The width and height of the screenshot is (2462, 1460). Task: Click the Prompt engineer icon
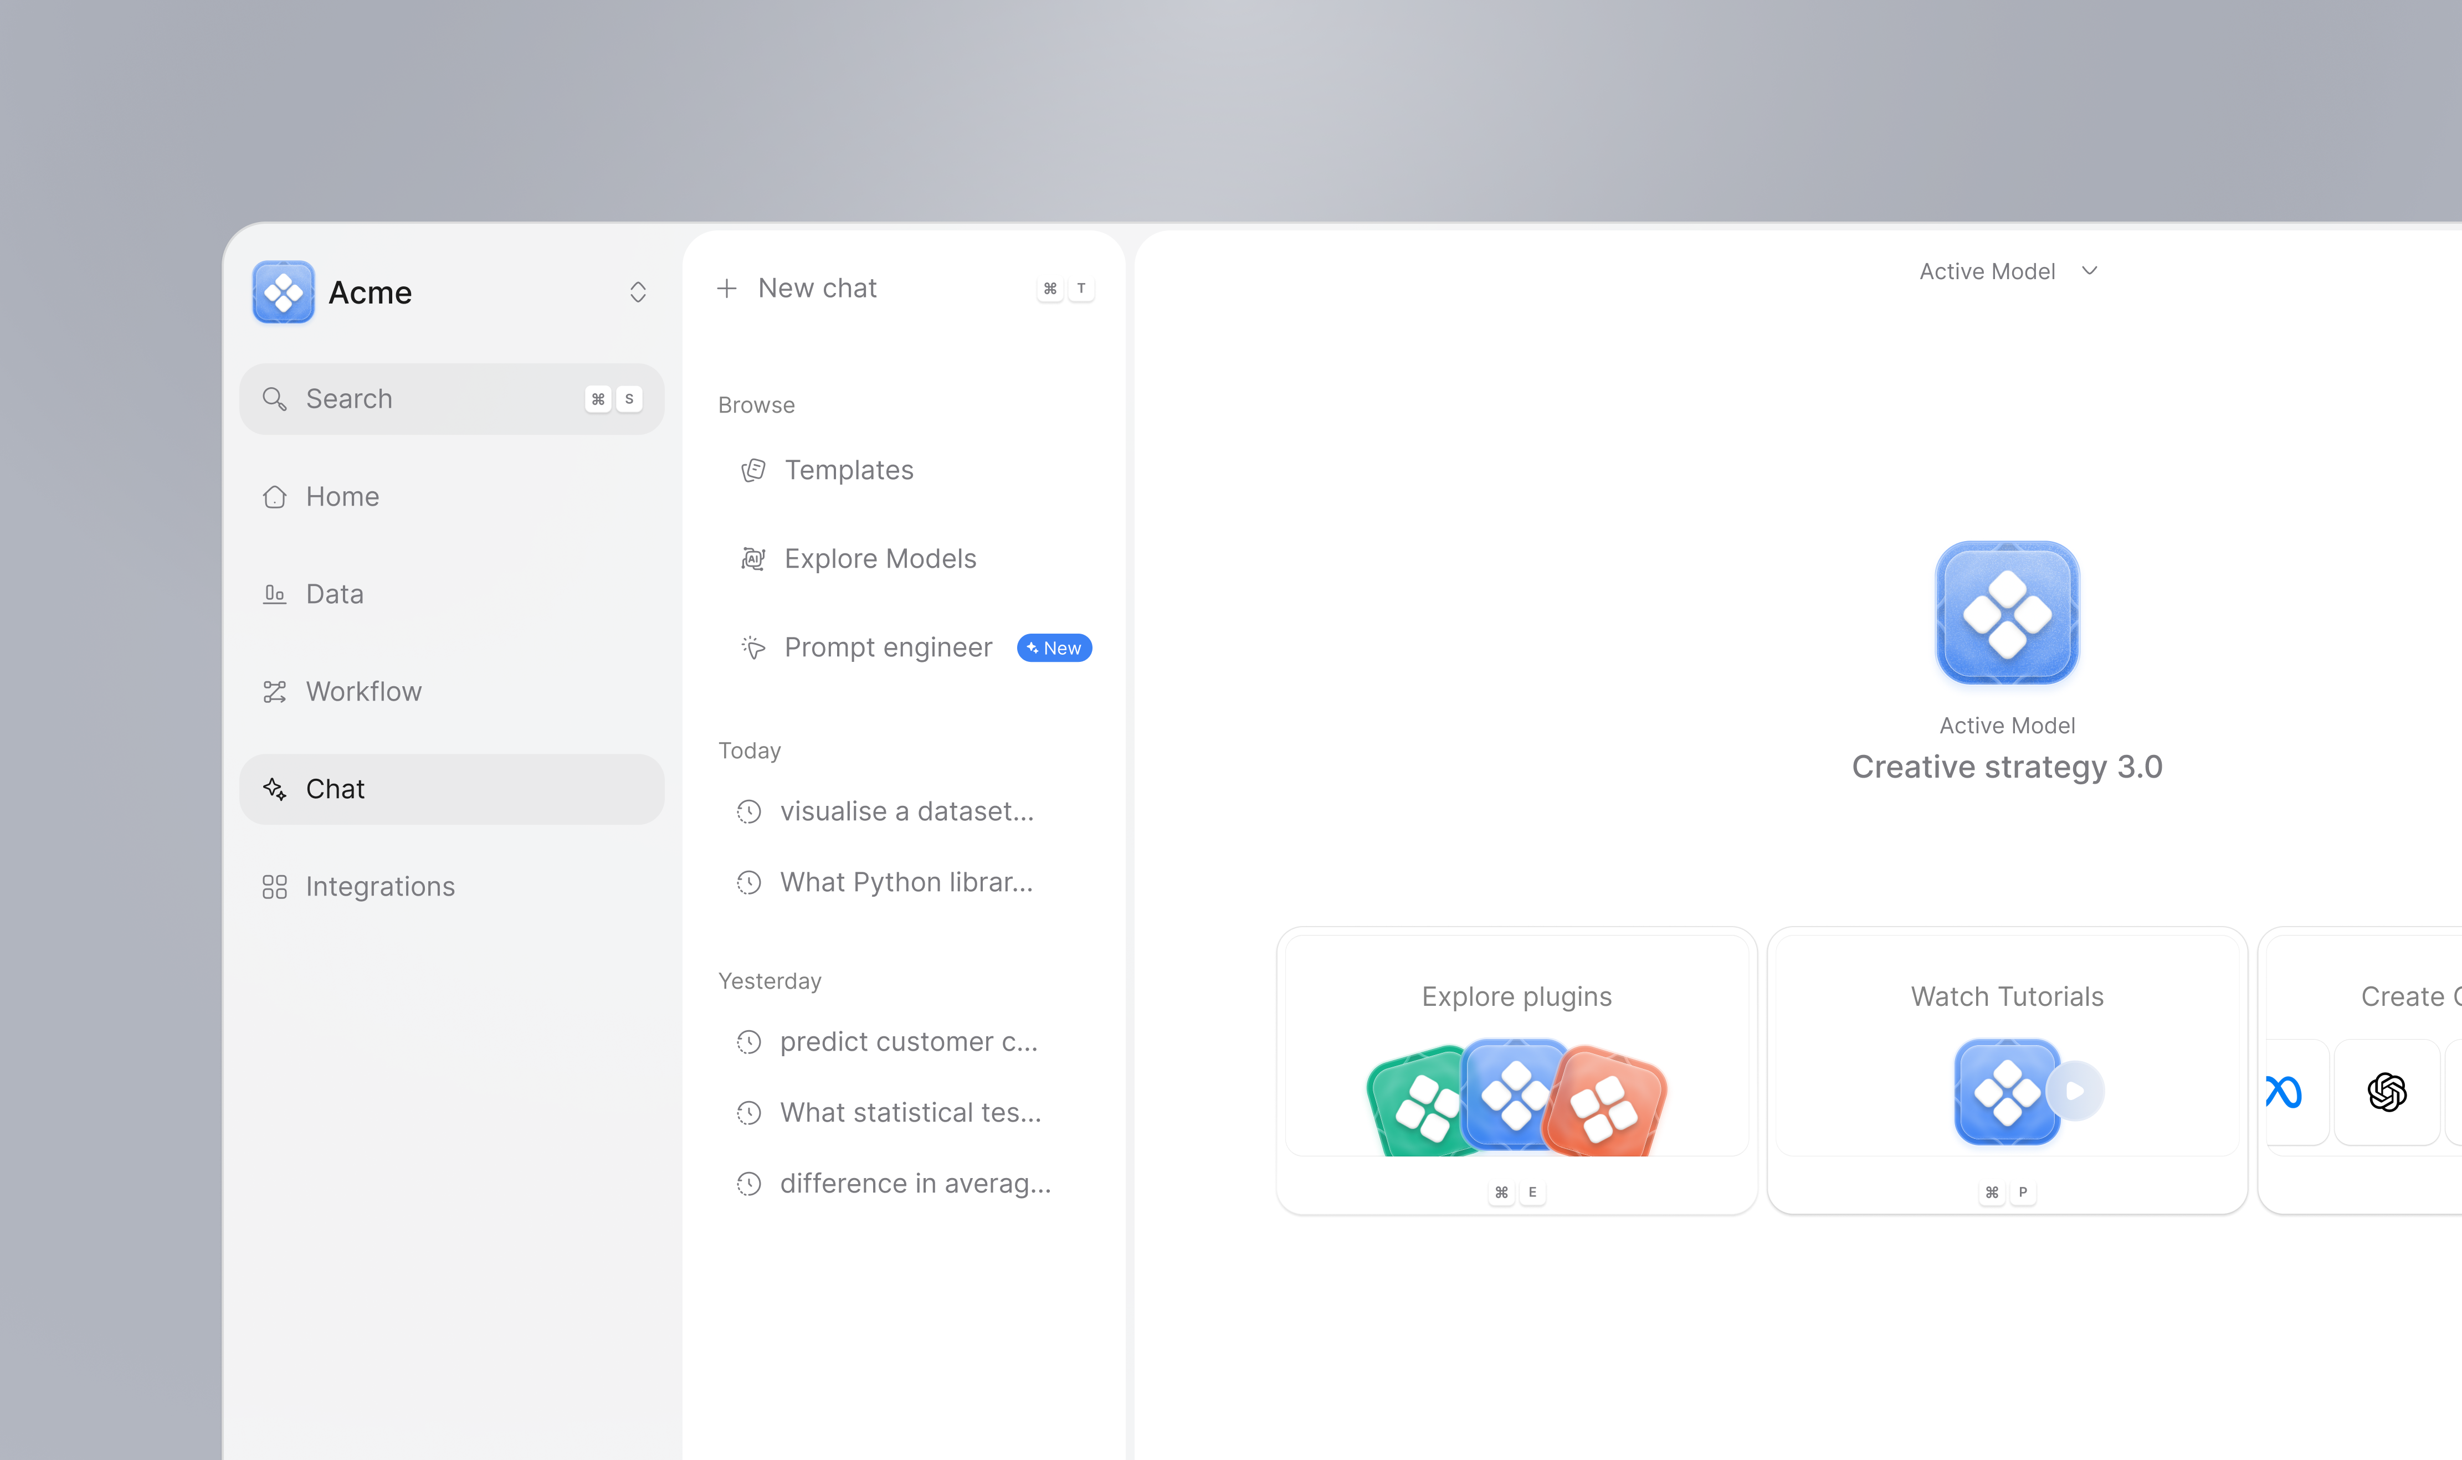pyautogui.click(x=754, y=647)
